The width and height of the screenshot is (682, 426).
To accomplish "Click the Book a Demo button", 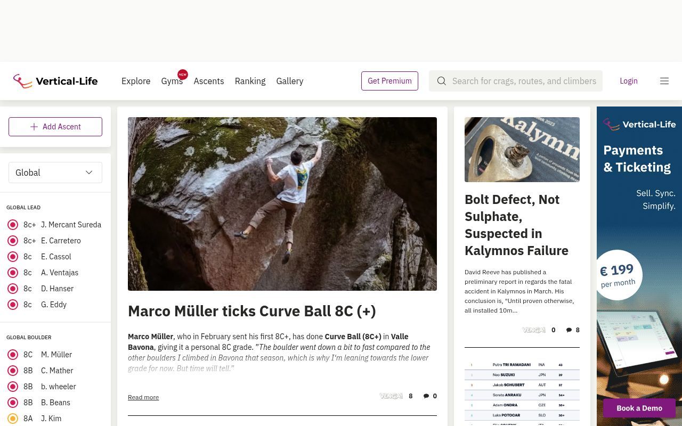I will tap(639, 408).
